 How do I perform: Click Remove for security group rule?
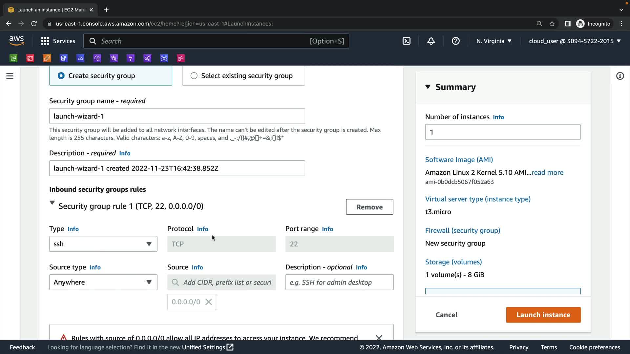pos(369,207)
